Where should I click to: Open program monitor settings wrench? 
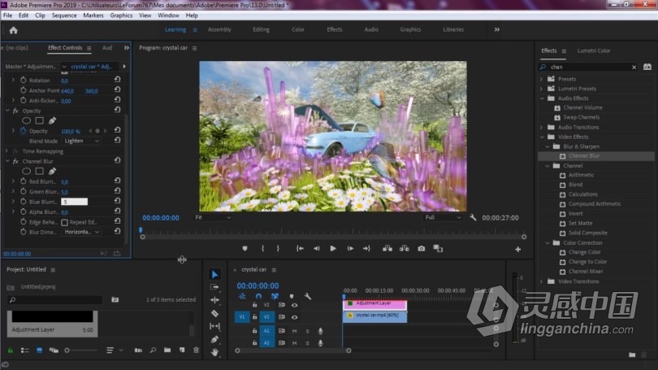tap(473, 218)
